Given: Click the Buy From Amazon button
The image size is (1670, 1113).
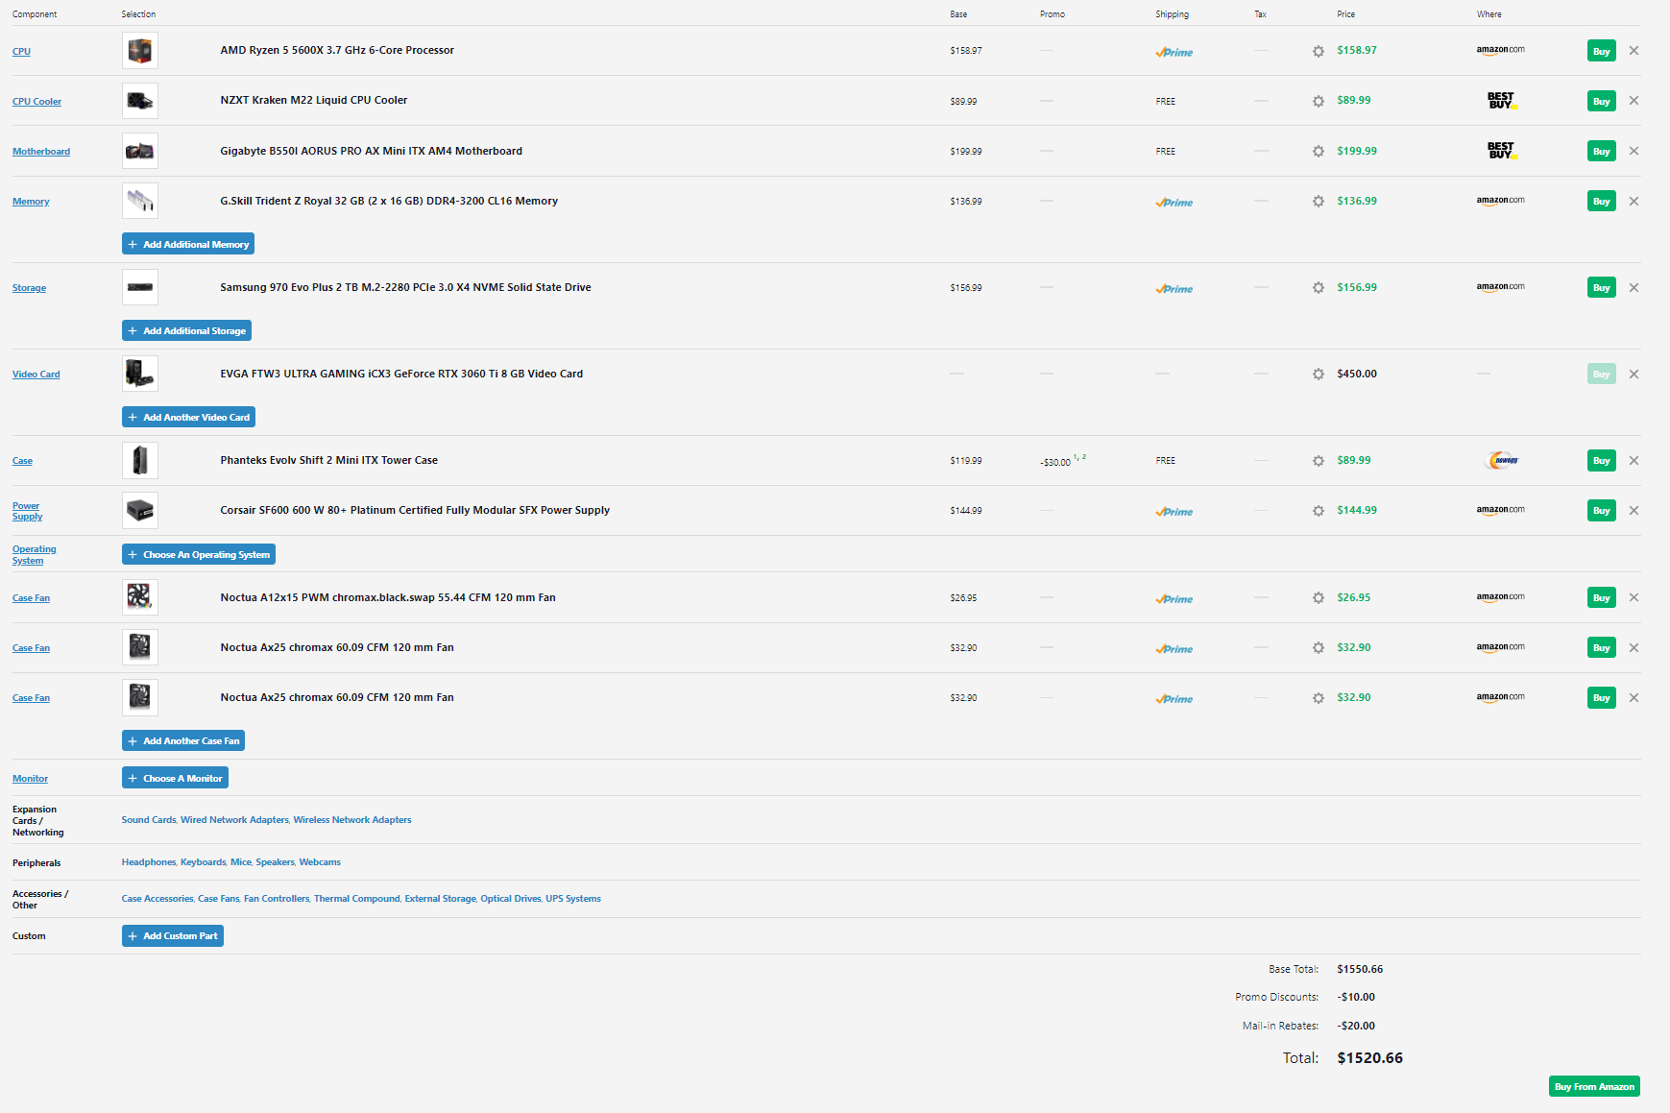Looking at the screenshot, I should point(1594,1086).
